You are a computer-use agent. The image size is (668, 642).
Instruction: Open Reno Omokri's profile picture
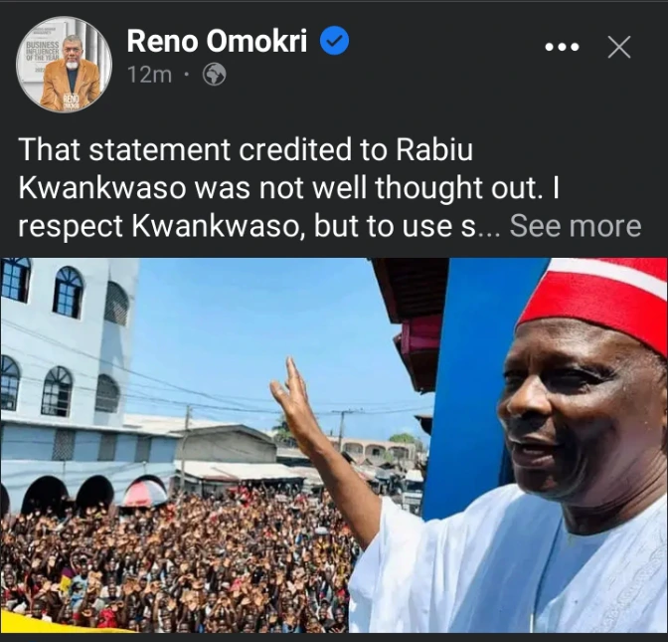click(x=64, y=65)
